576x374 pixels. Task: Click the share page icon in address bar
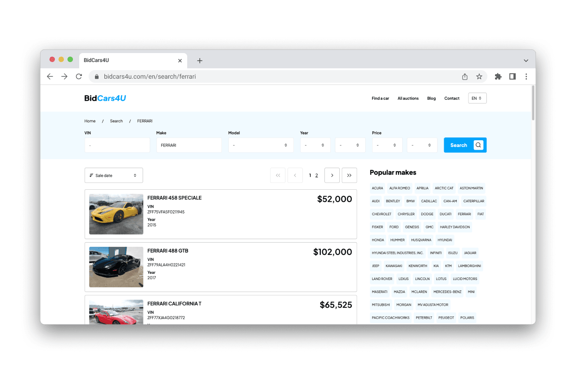click(x=465, y=76)
